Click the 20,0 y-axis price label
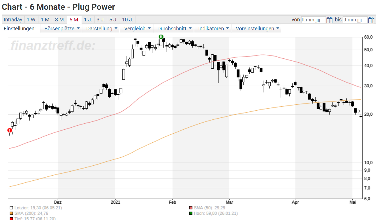 tap(368, 114)
